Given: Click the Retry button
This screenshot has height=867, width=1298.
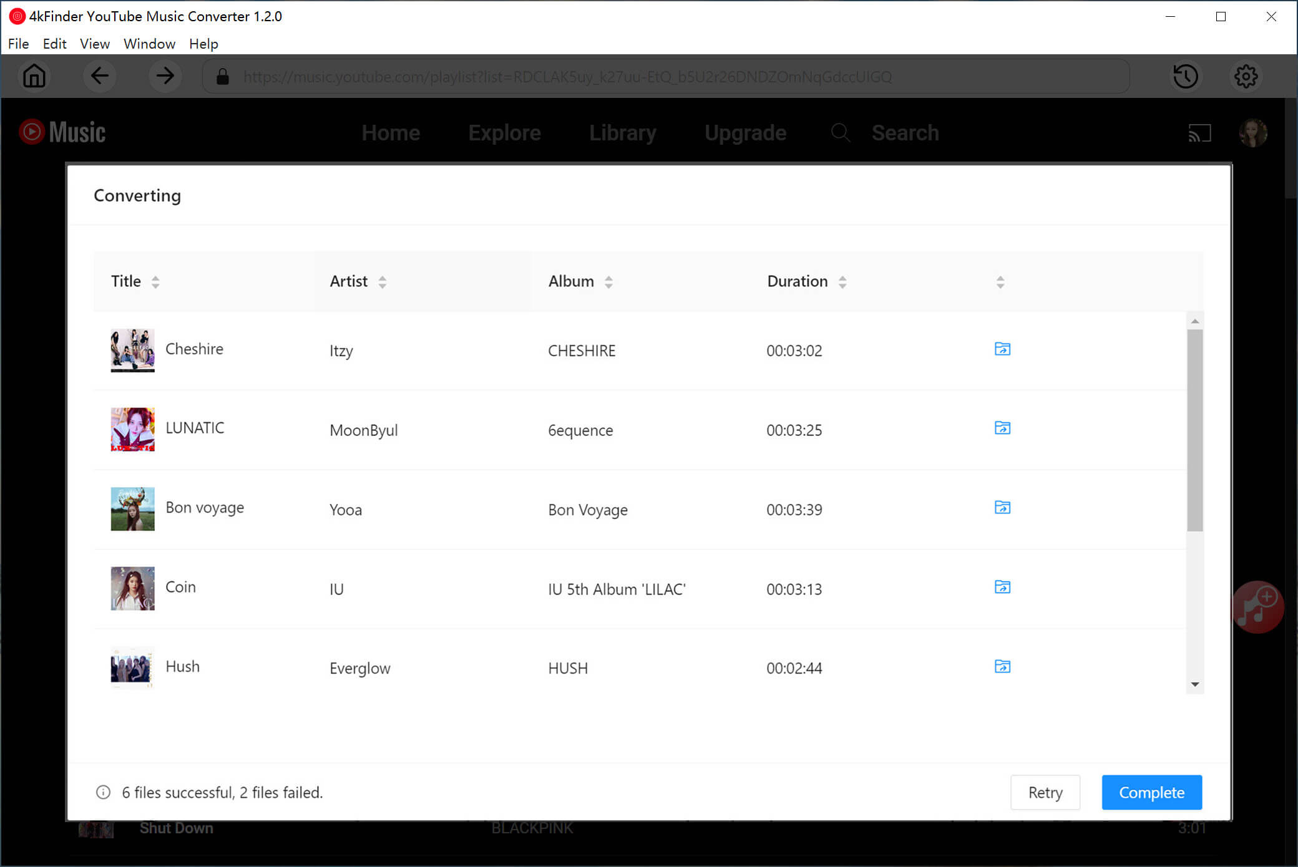Looking at the screenshot, I should [1045, 793].
